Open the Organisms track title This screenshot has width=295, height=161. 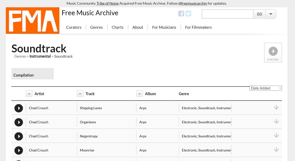[x=88, y=122]
